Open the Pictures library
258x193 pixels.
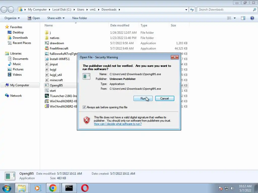click(x=18, y=69)
